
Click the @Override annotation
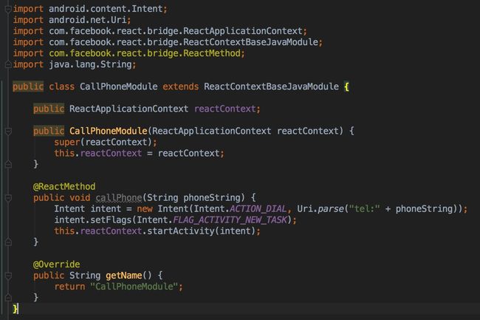coord(56,265)
